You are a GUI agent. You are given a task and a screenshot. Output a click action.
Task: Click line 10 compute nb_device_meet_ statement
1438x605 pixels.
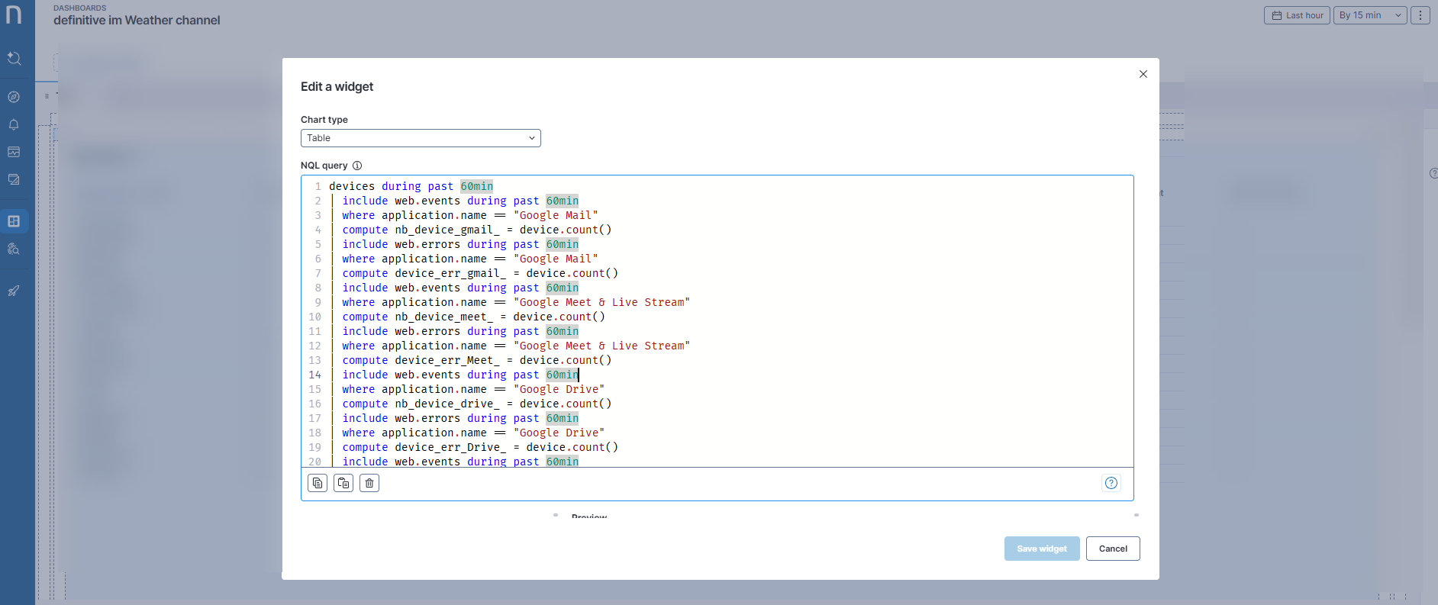click(473, 317)
